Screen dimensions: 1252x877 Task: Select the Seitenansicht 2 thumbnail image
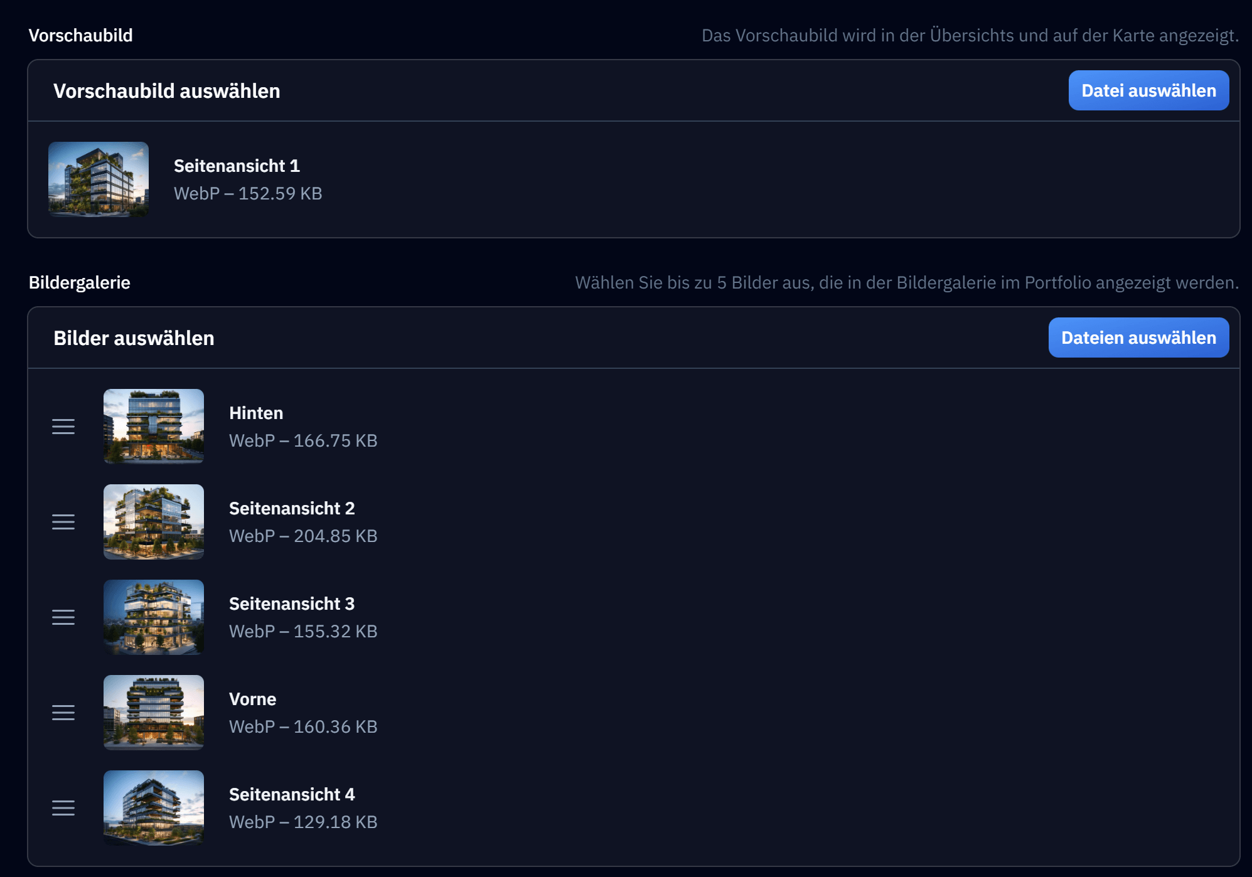[154, 522]
